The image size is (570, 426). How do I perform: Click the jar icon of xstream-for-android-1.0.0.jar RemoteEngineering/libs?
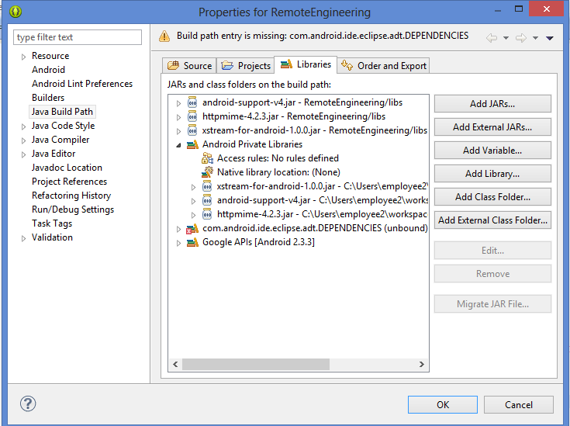[192, 130]
